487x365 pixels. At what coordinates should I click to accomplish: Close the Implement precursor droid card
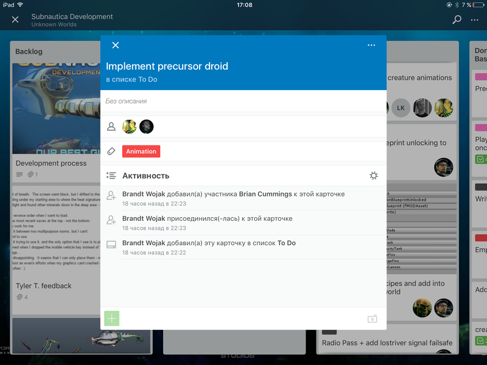pos(116,45)
